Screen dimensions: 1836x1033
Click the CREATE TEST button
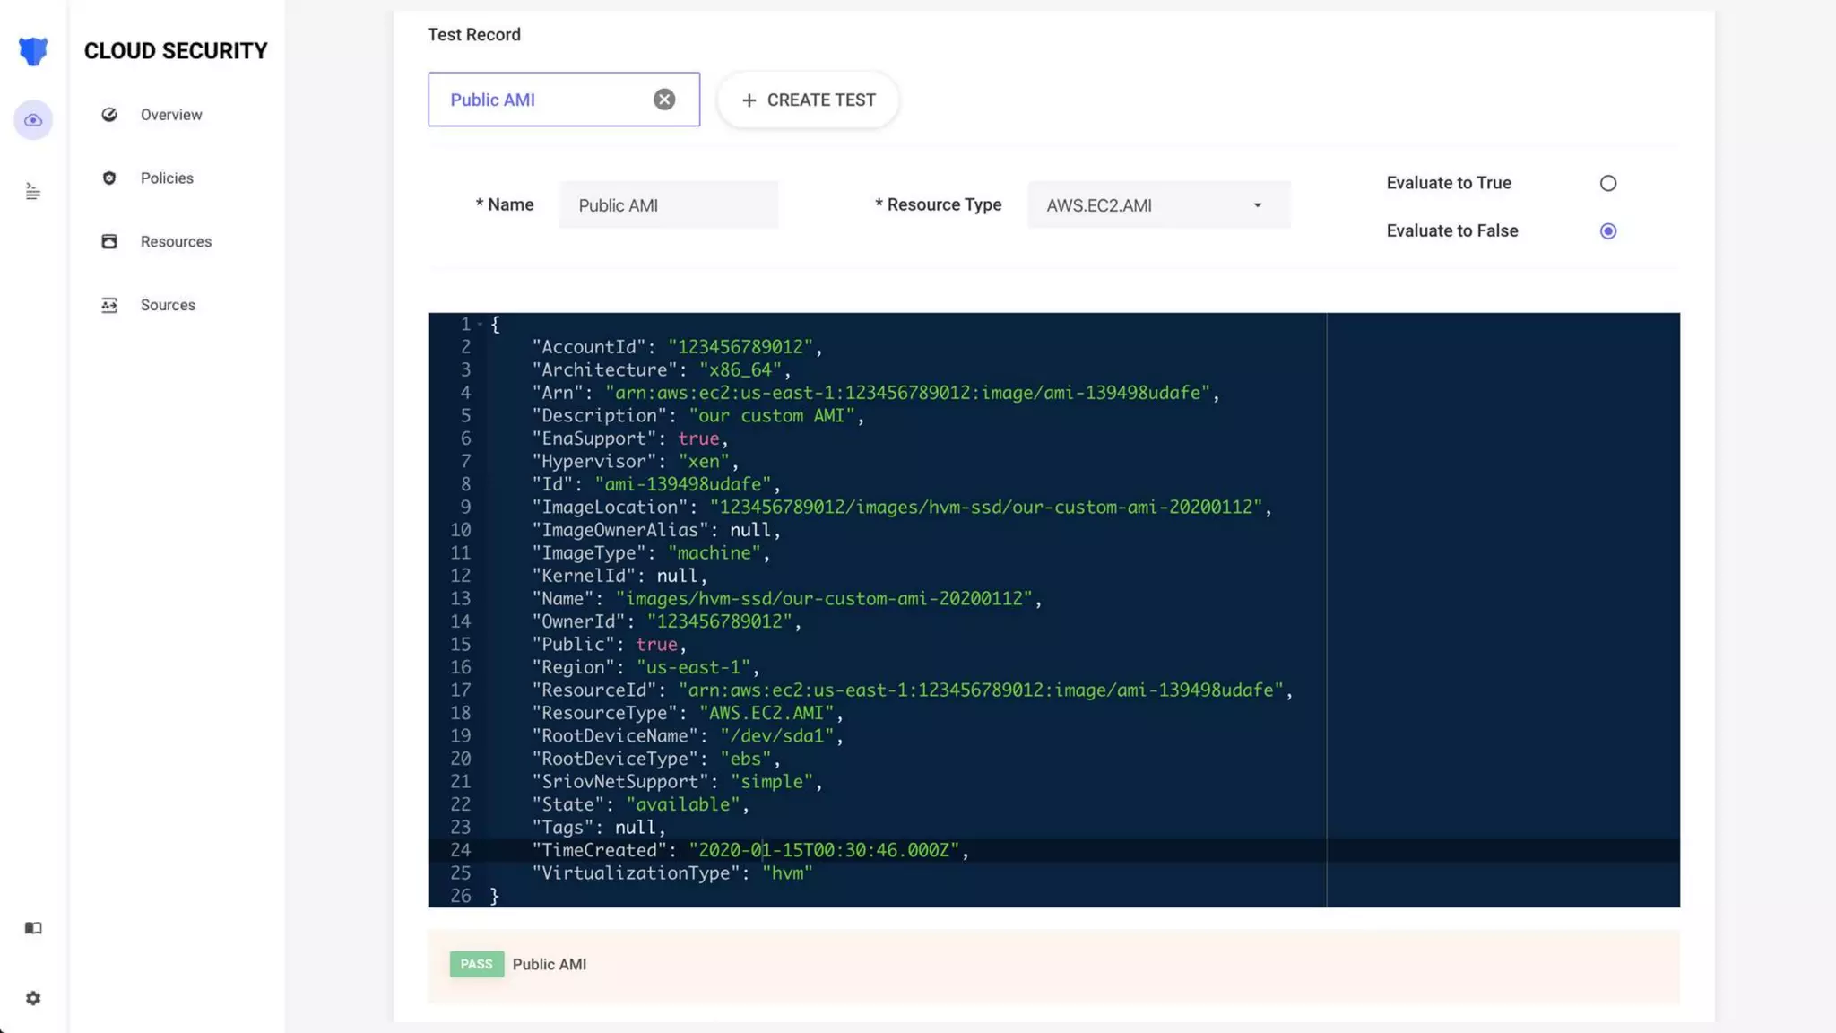tap(809, 100)
